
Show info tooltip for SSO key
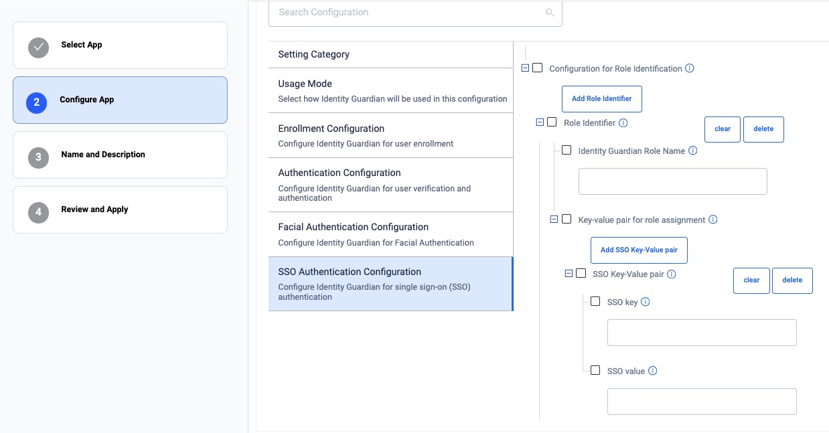(x=645, y=302)
